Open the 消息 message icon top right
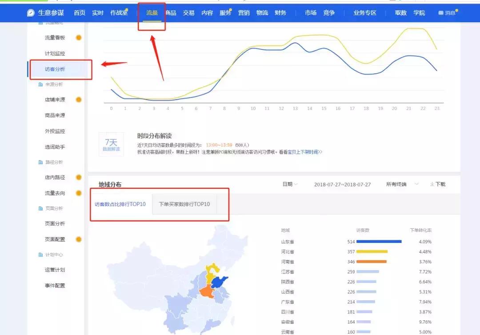This screenshot has width=480, height=335. (441, 13)
